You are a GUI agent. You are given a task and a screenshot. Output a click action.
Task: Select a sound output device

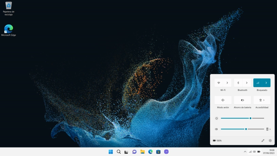click(x=268, y=129)
